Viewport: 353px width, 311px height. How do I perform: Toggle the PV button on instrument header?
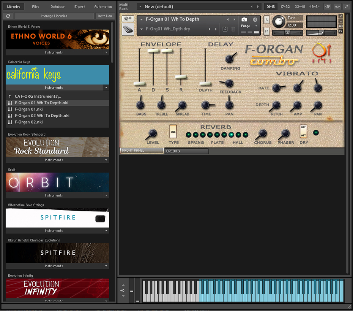click(x=340, y=31)
